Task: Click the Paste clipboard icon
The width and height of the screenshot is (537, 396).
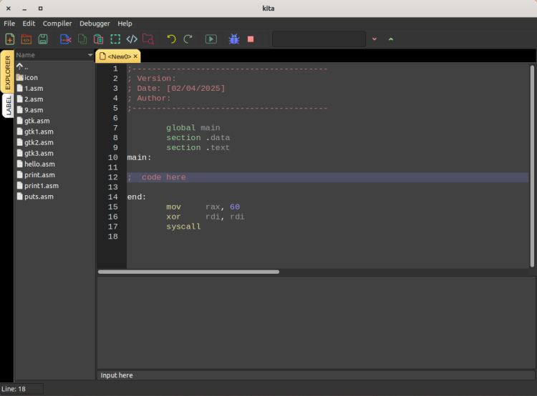Action: click(x=98, y=39)
